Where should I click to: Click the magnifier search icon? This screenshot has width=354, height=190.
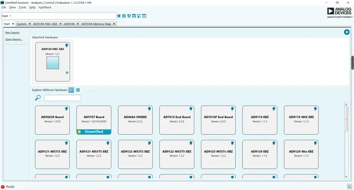pos(38,97)
